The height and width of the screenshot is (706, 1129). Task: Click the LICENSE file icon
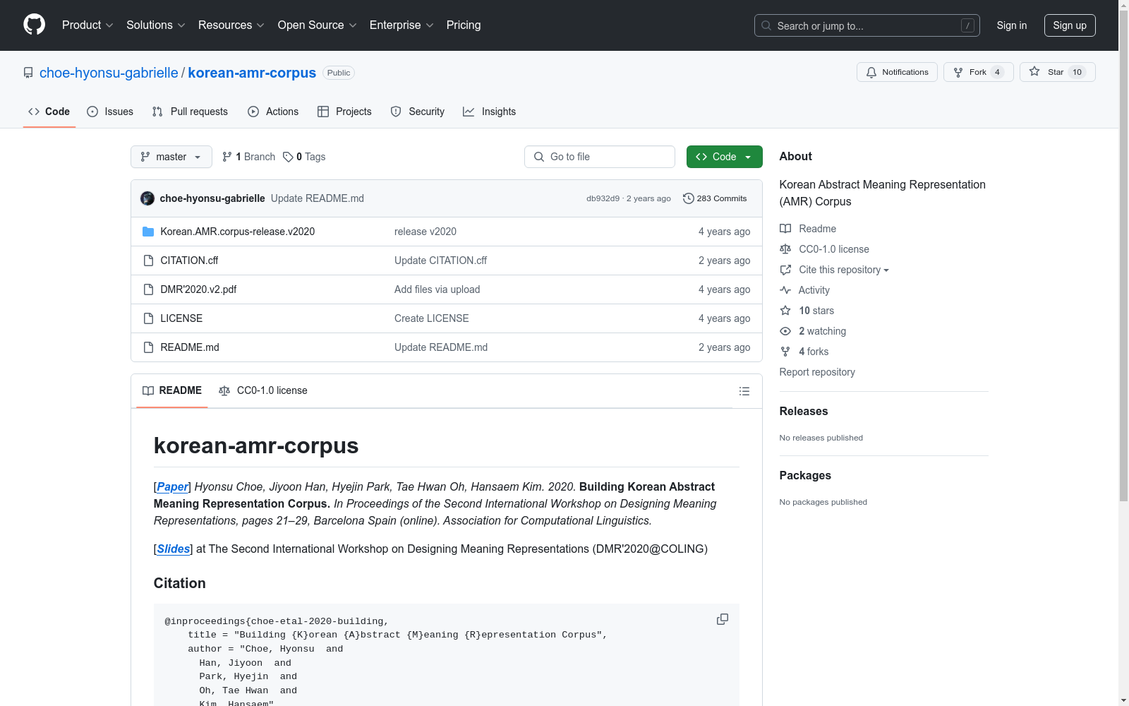click(x=148, y=318)
